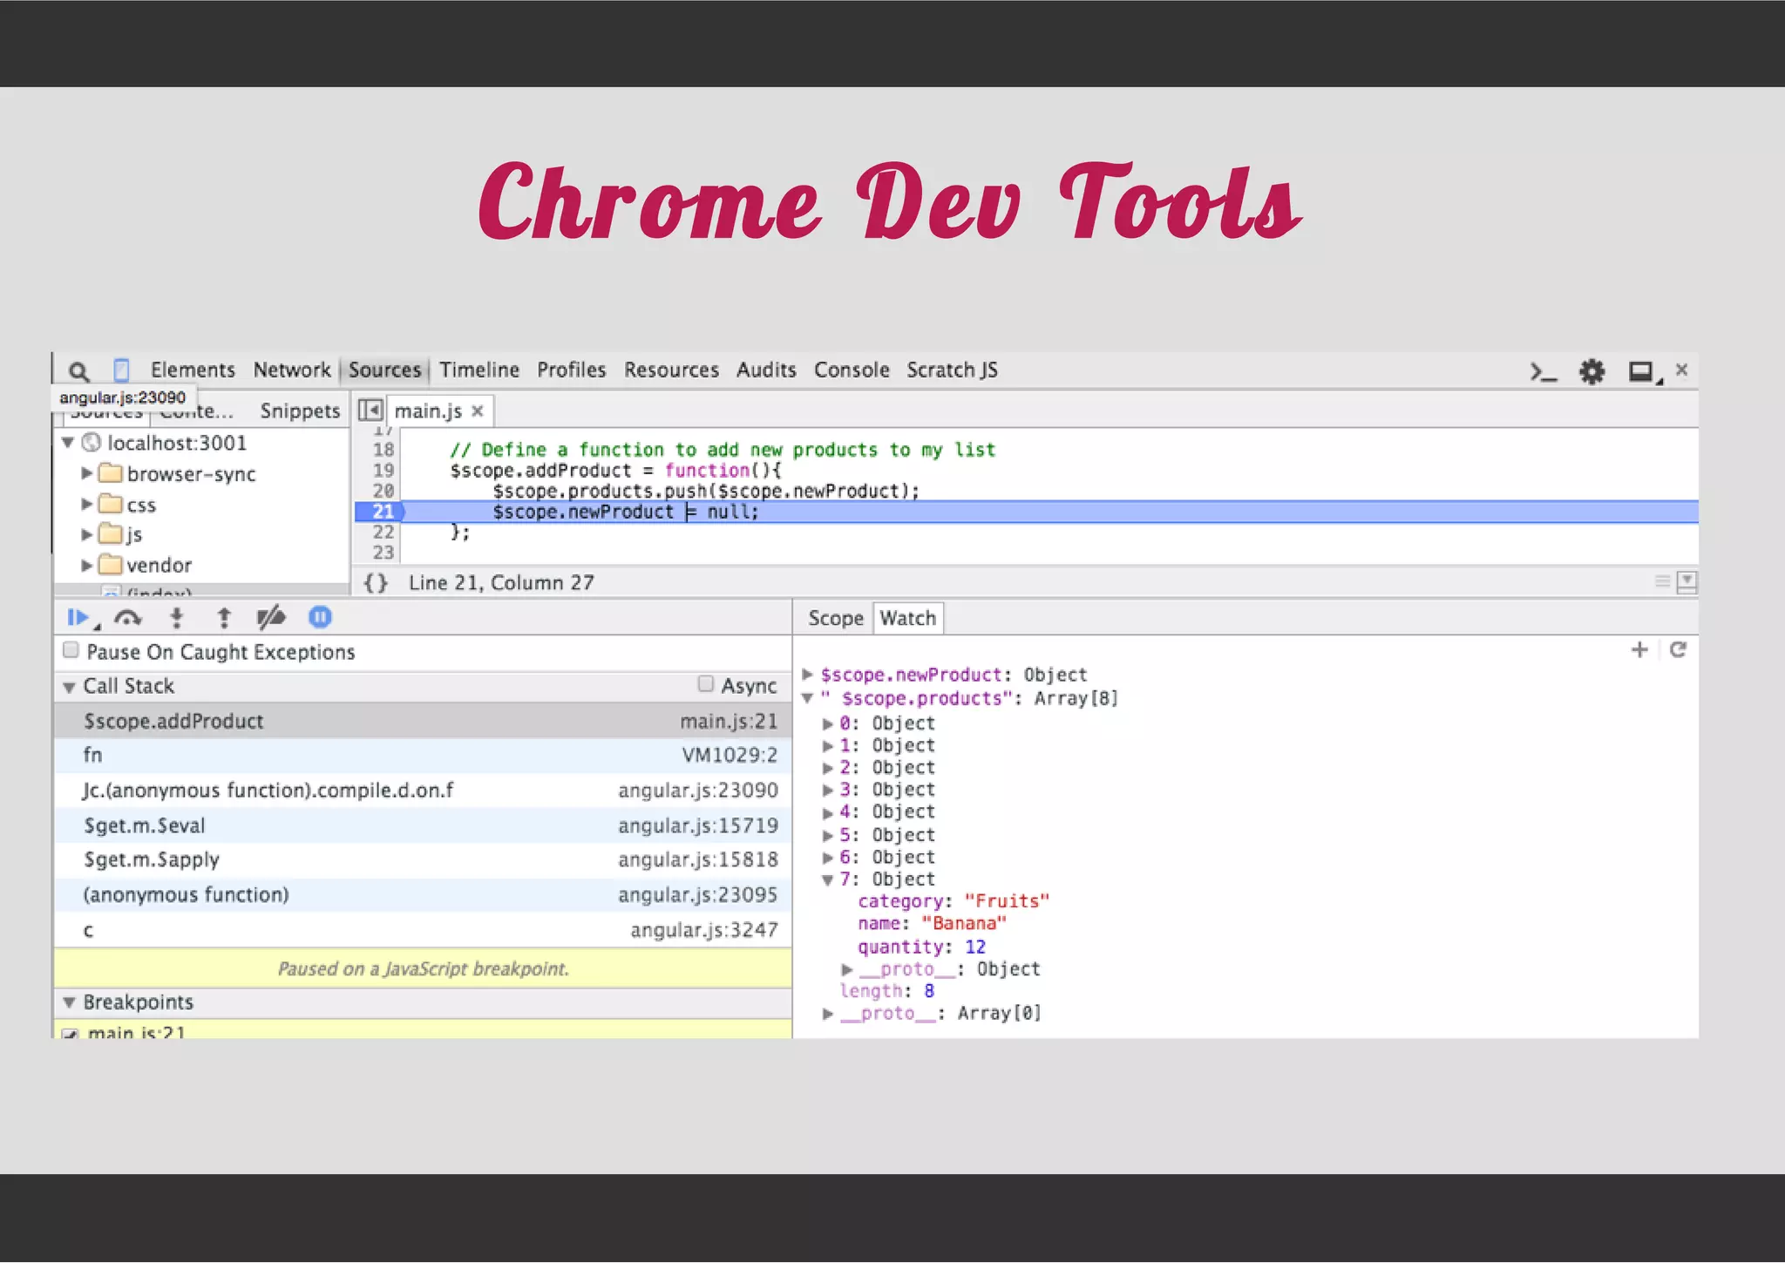Switch to the Profiles tab
Screen dimensions: 1785x1263
[571, 370]
